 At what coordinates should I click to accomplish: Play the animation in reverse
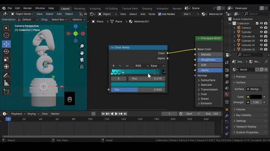pos(112,114)
